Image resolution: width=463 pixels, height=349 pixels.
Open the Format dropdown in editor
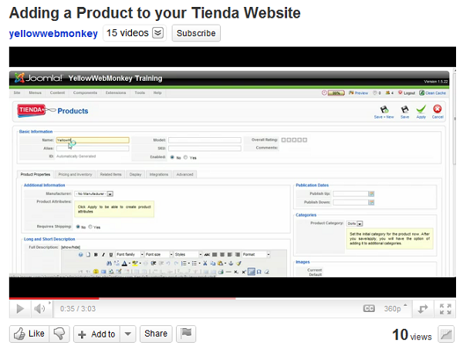tap(256, 254)
